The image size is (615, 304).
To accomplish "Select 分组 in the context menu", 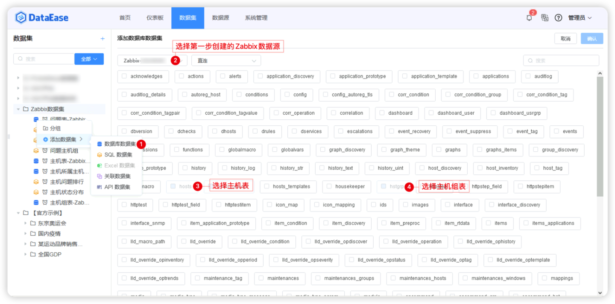I will click(x=64, y=128).
